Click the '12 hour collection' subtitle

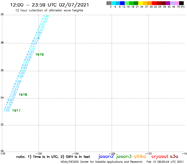49,10
